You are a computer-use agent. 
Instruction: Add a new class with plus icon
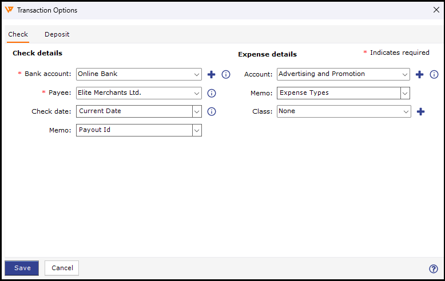(x=420, y=111)
